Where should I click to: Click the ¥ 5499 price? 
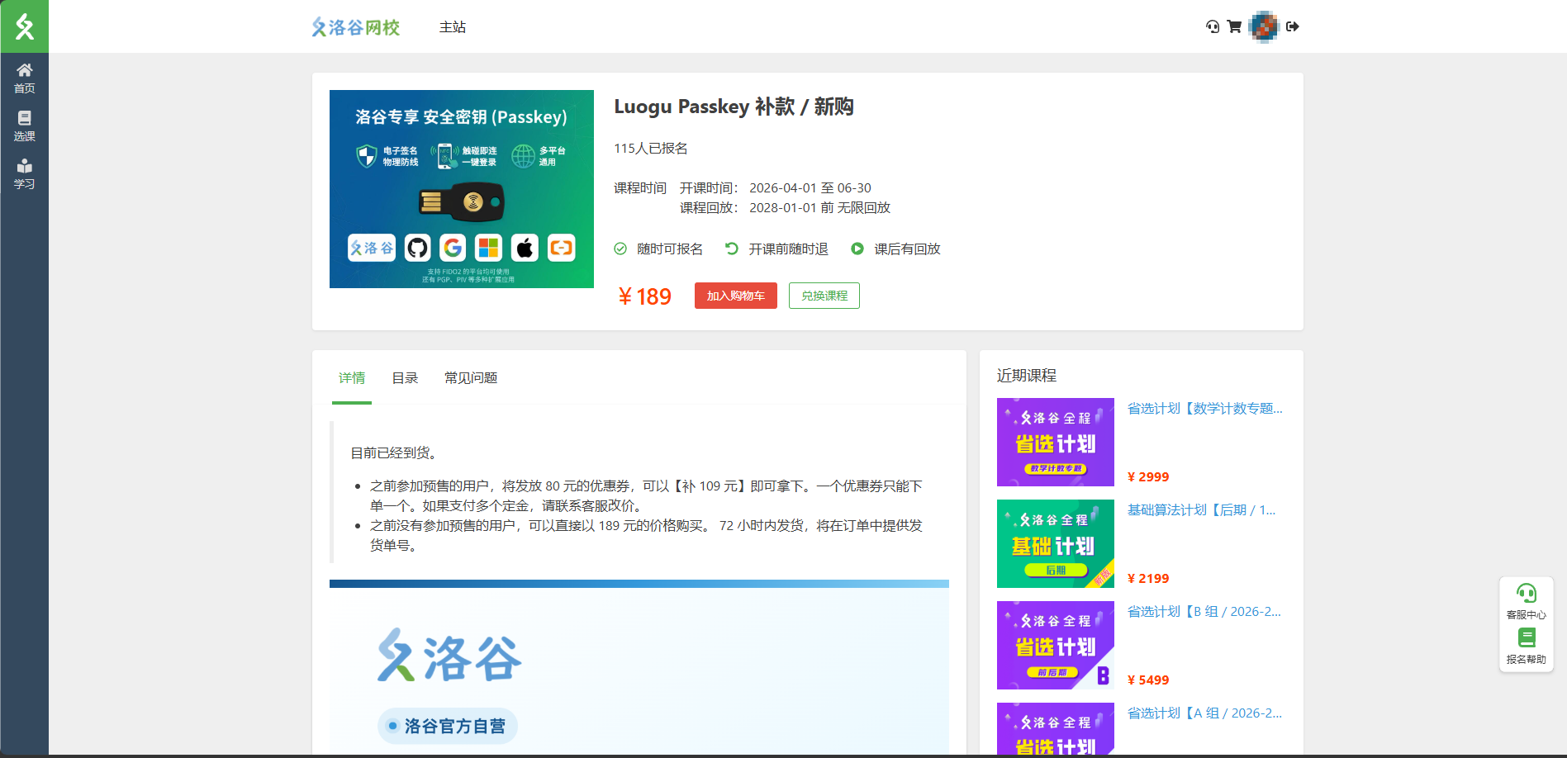tap(1148, 680)
